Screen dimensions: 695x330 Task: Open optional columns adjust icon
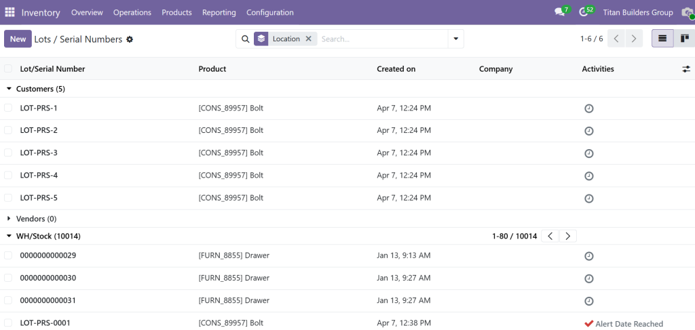[x=685, y=69]
